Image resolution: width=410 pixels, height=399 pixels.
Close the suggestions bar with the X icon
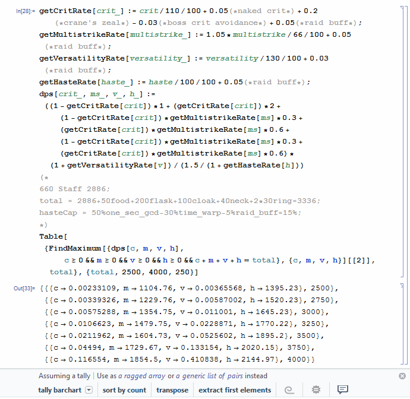pos(402,376)
